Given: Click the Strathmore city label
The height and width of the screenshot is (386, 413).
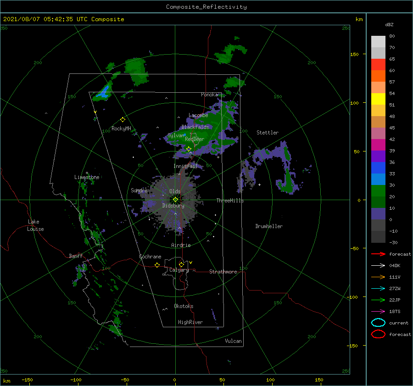Looking at the screenshot, I should click(223, 272).
